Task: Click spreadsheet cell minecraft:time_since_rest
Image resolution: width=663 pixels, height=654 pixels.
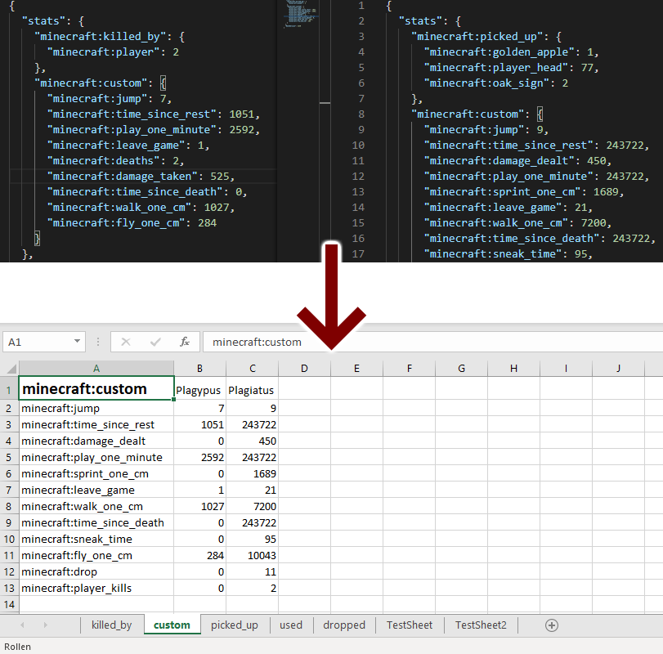Action: [x=96, y=424]
